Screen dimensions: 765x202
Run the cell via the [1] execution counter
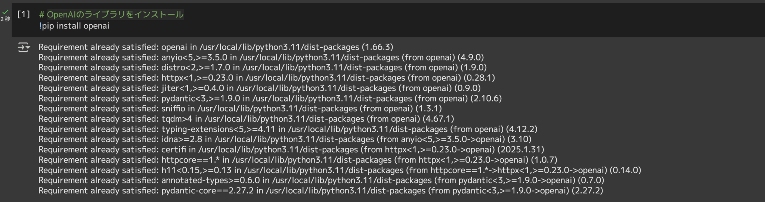[24, 14]
